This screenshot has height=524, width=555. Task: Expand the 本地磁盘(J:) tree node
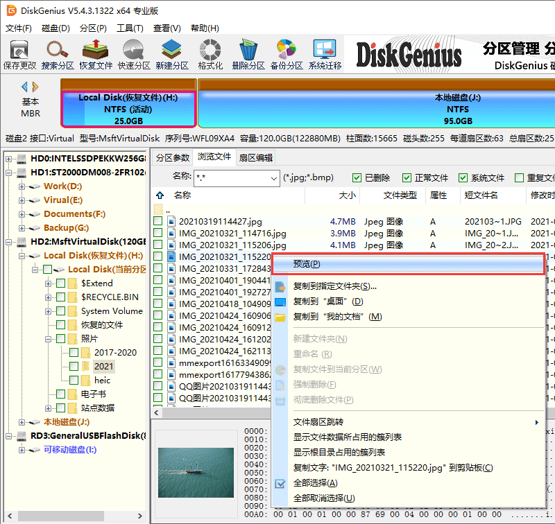tap(22, 422)
